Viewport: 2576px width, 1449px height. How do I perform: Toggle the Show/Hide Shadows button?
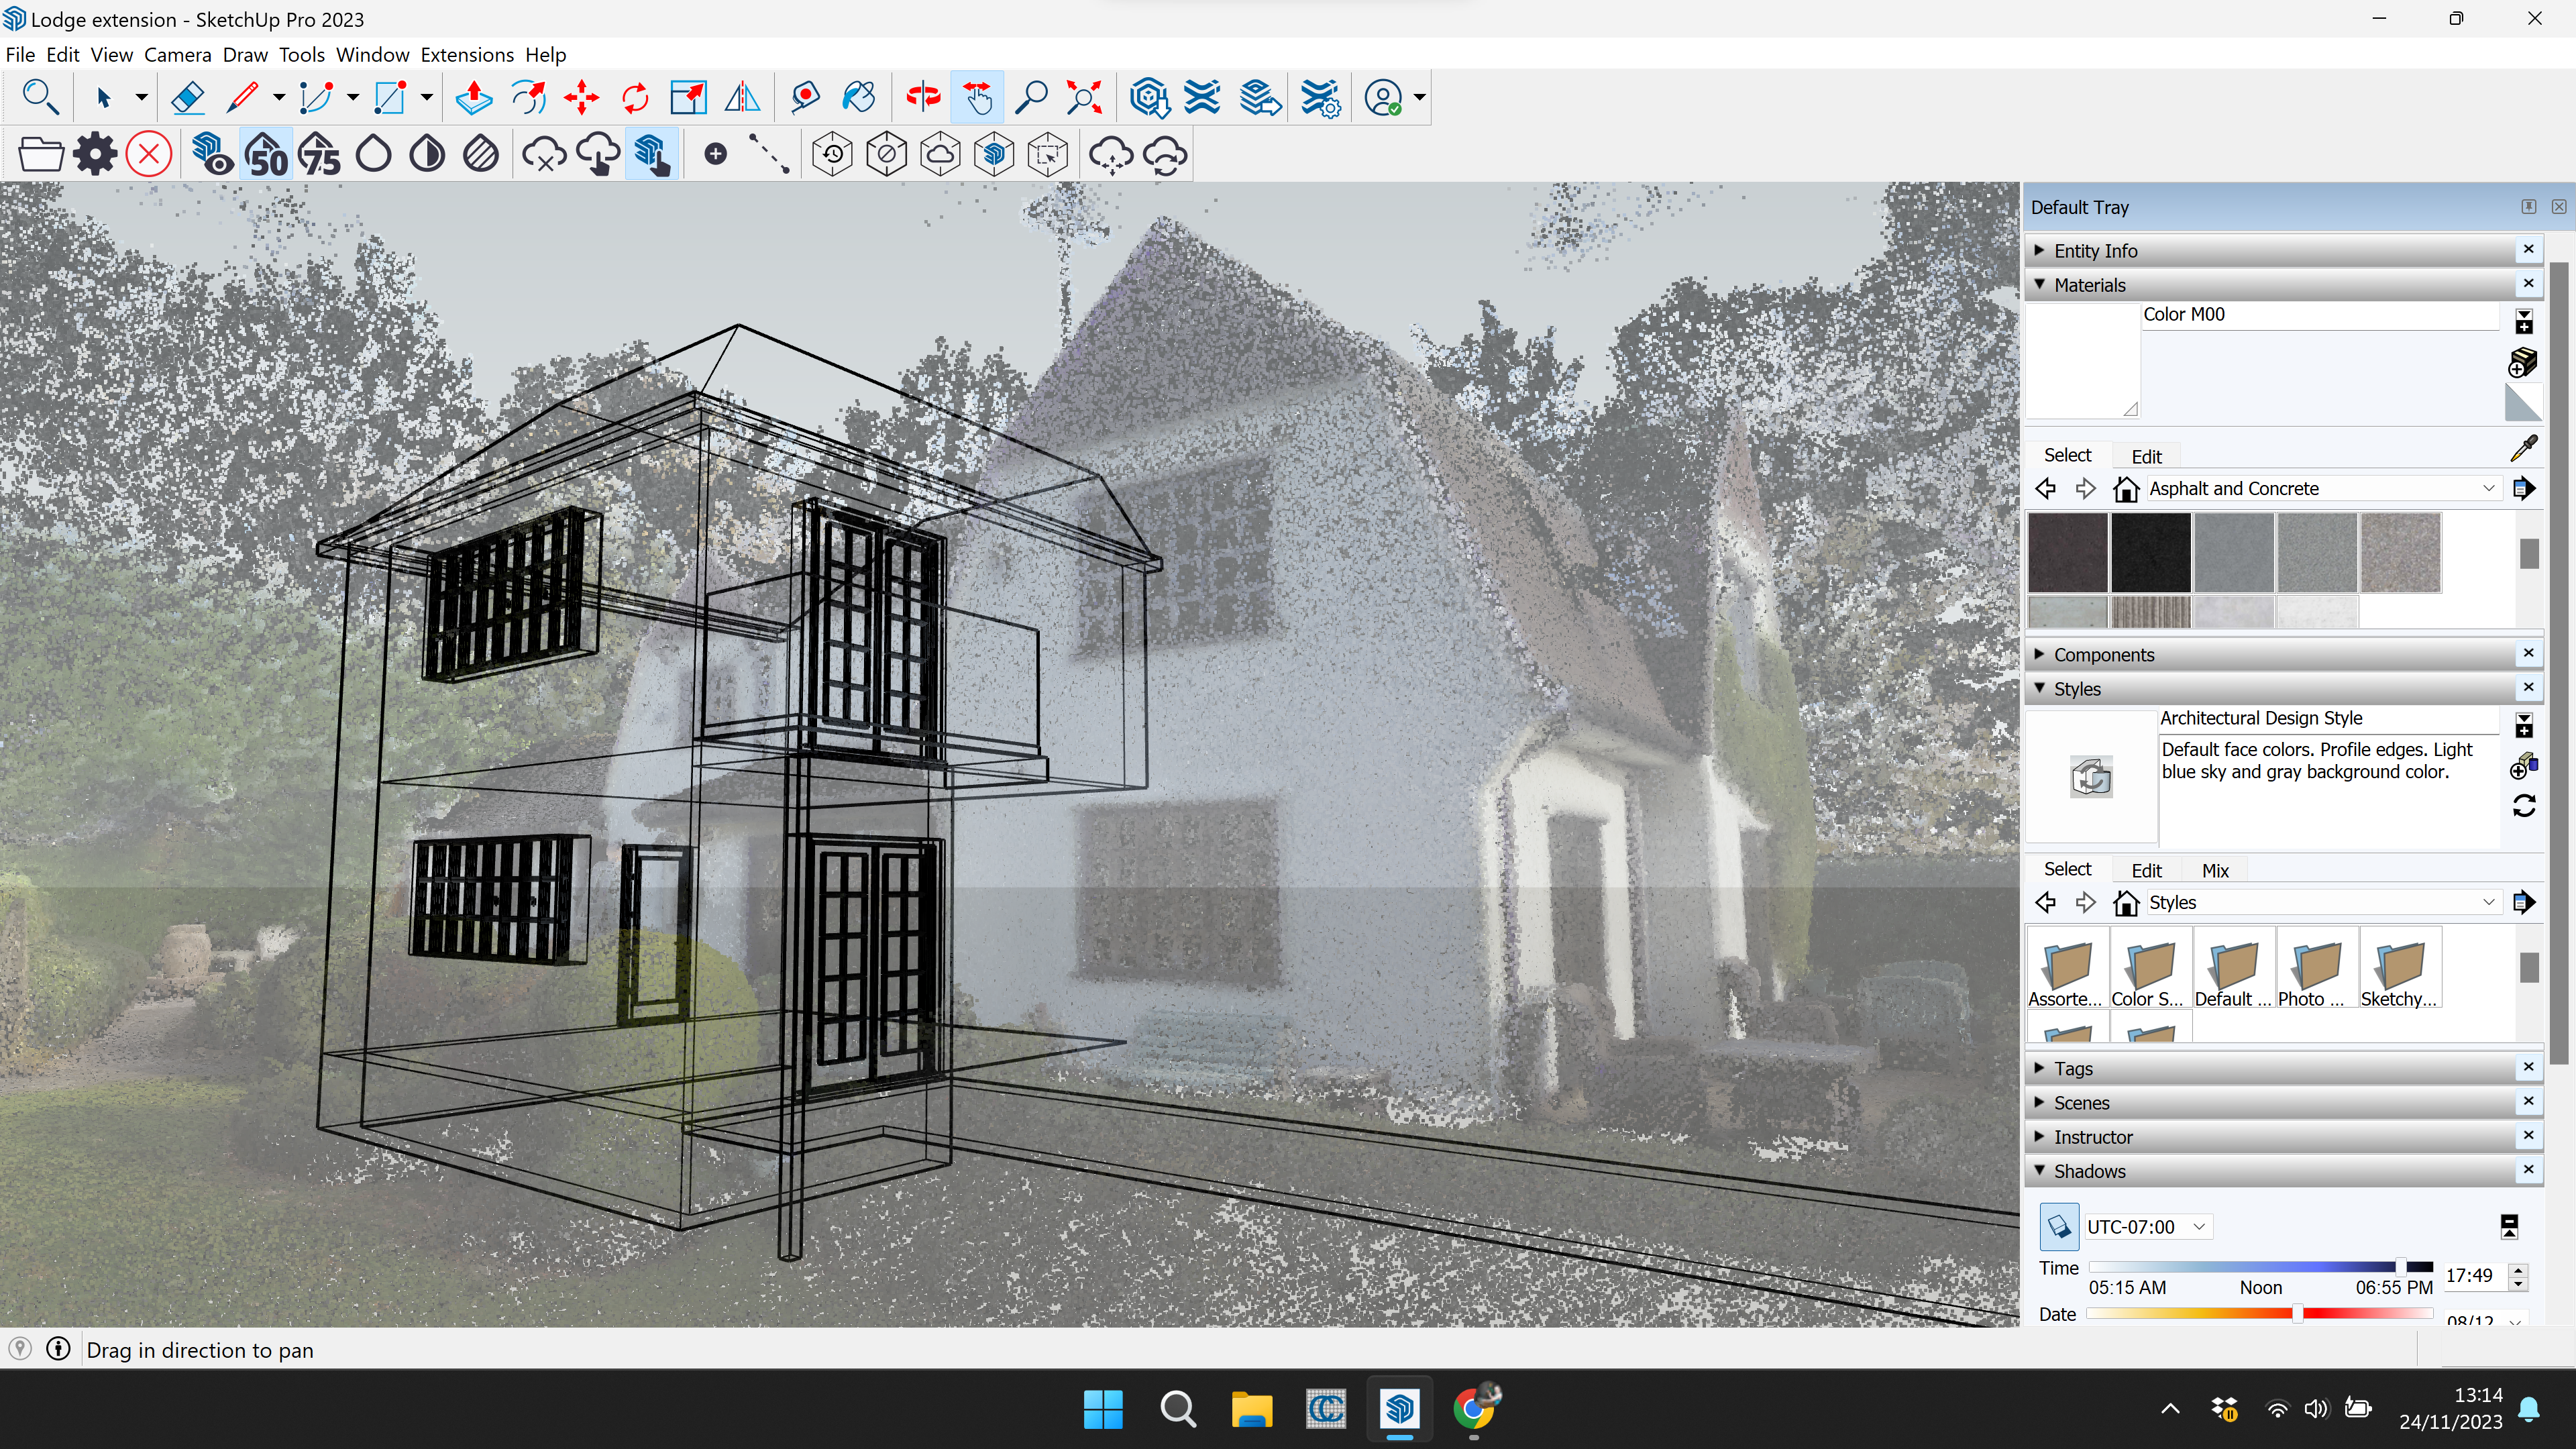coord(2058,1226)
